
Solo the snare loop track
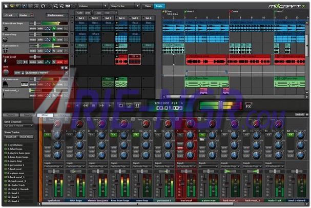[40, 39]
